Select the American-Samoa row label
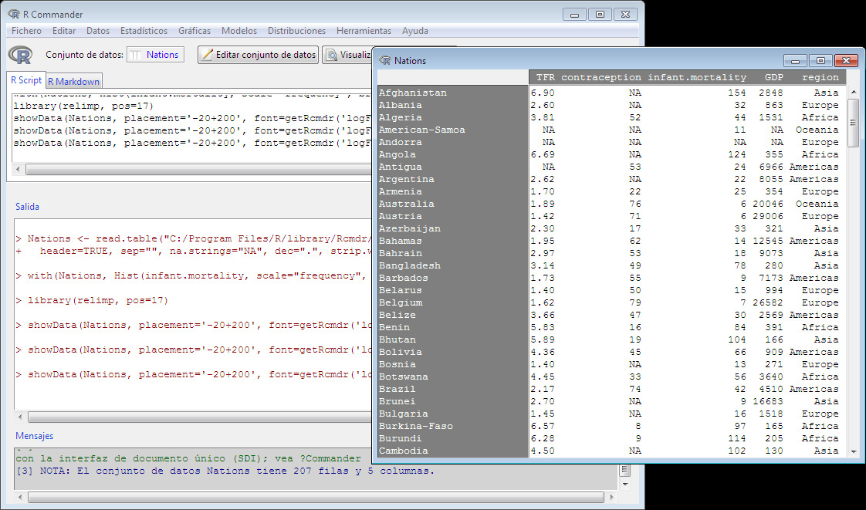The width and height of the screenshot is (866, 510). point(421,130)
